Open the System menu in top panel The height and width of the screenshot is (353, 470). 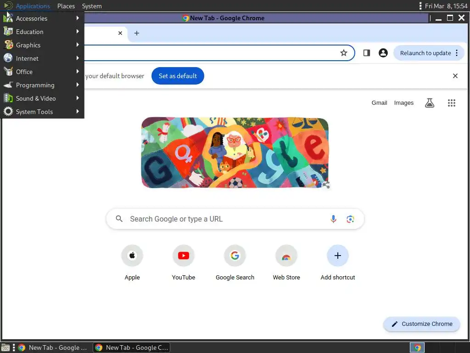click(92, 6)
